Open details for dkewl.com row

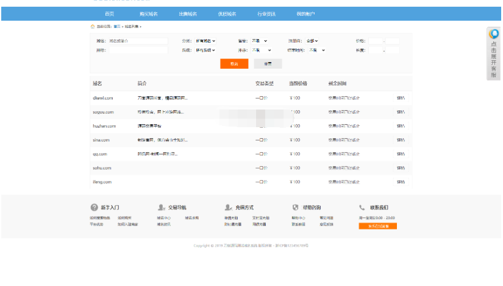[401, 98]
